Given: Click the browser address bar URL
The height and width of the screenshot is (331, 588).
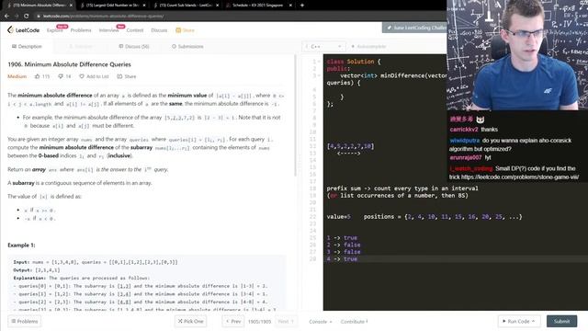Looking at the screenshot, I should click(103, 17).
